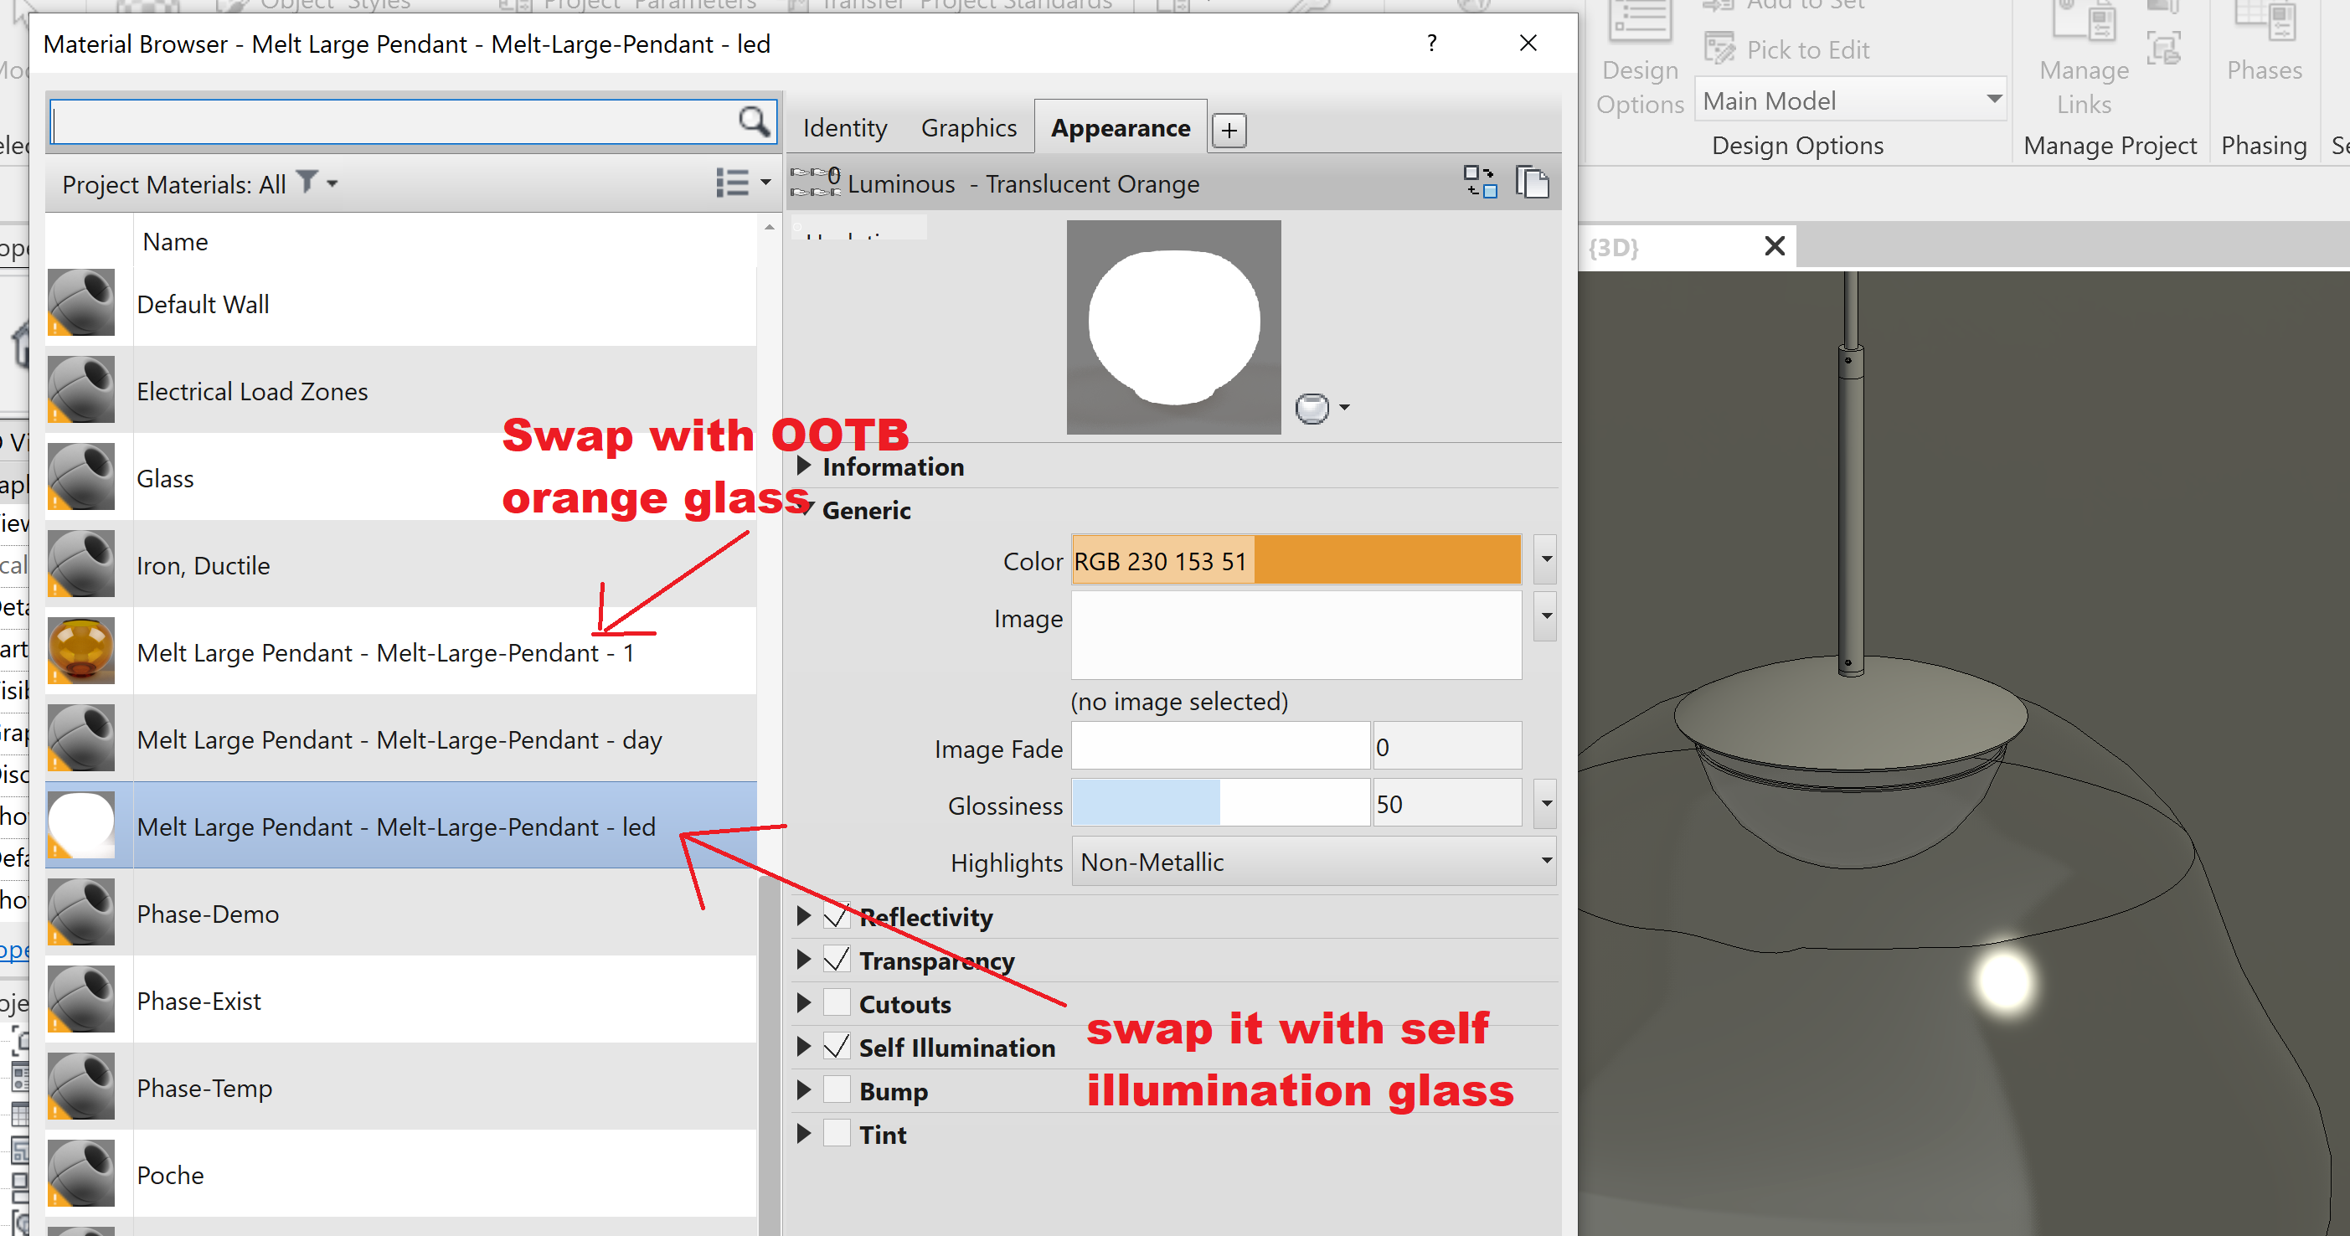The image size is (2350, 1236).
Task: Enable the Bump property checkbox
Action: coord(837,1090)
